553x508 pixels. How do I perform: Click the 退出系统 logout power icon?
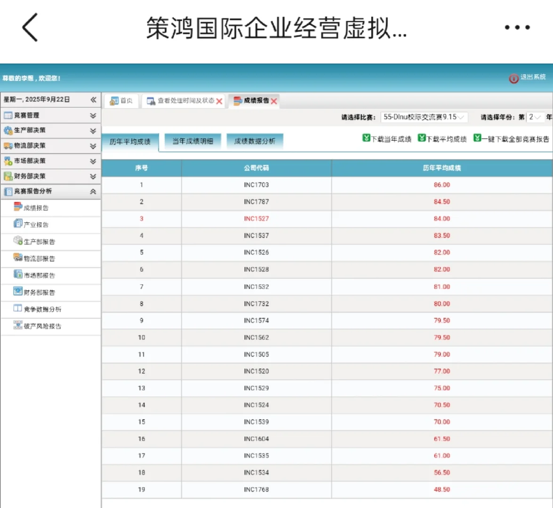513,78
